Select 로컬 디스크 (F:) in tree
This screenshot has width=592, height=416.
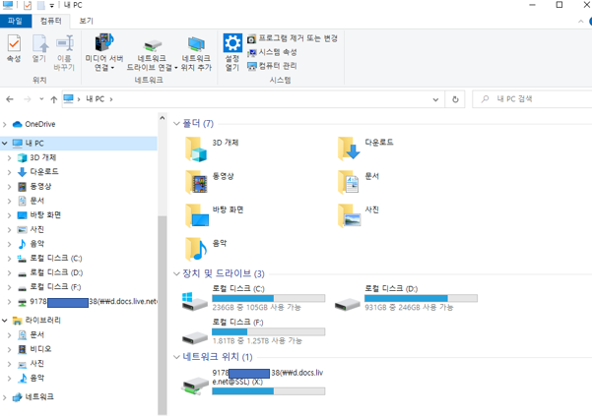[49, 287]
